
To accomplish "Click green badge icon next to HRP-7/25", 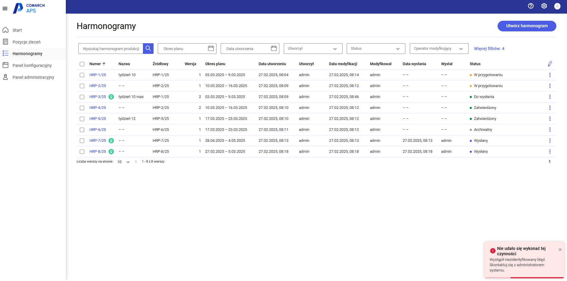I will [111, 141].
